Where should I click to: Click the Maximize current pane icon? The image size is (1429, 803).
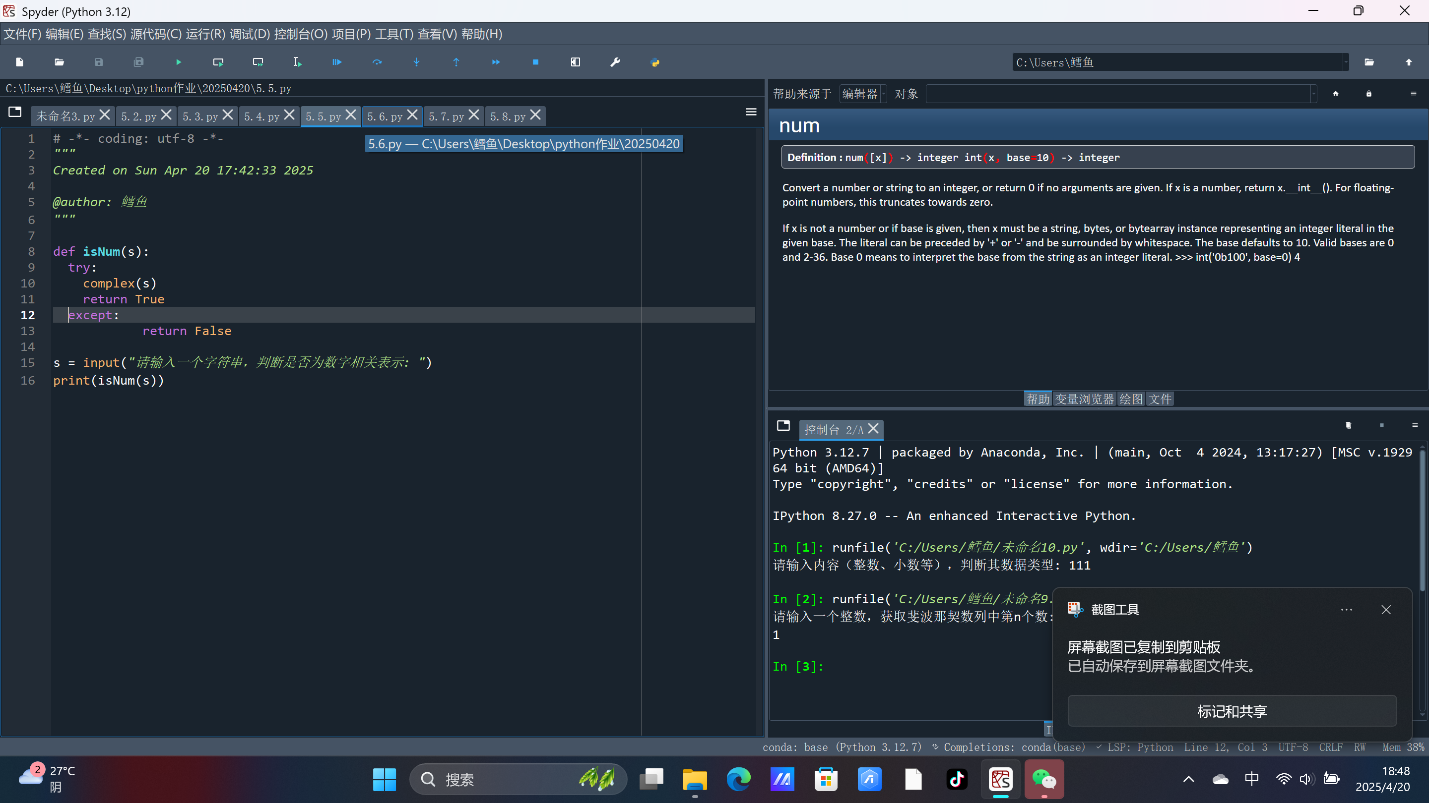(x=575, y=62)
